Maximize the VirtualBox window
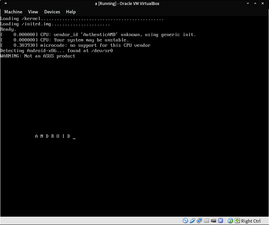The image size is (269, 225). tap(255, 3)
